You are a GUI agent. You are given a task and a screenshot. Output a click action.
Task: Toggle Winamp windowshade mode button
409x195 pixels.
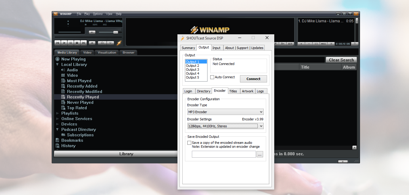click(350, 14)
